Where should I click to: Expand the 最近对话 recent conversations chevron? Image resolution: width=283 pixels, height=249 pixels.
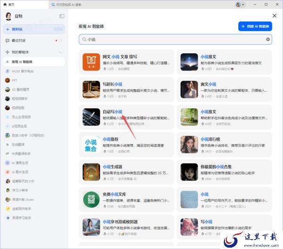61,40
